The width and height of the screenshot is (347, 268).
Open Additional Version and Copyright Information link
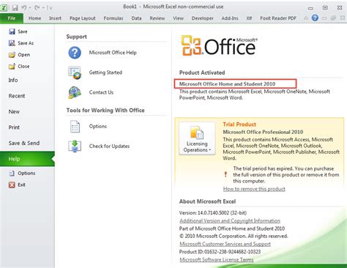(230, 220)
